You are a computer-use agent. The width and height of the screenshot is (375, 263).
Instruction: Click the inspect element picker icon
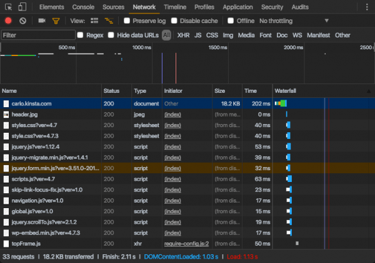(x=8, y=7)
